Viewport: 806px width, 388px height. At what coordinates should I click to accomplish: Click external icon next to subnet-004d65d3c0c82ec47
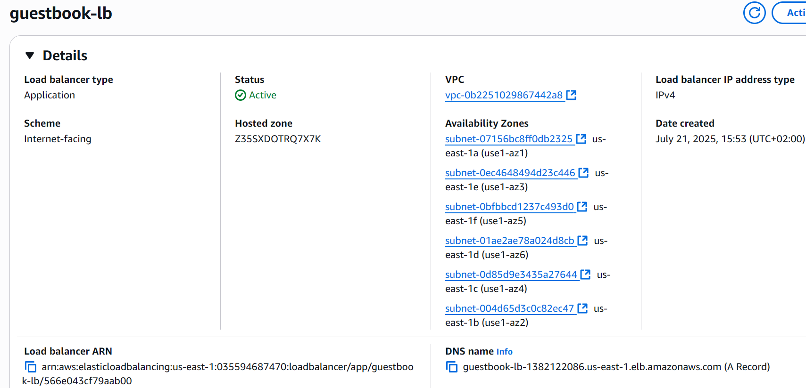tap(582, 308)
